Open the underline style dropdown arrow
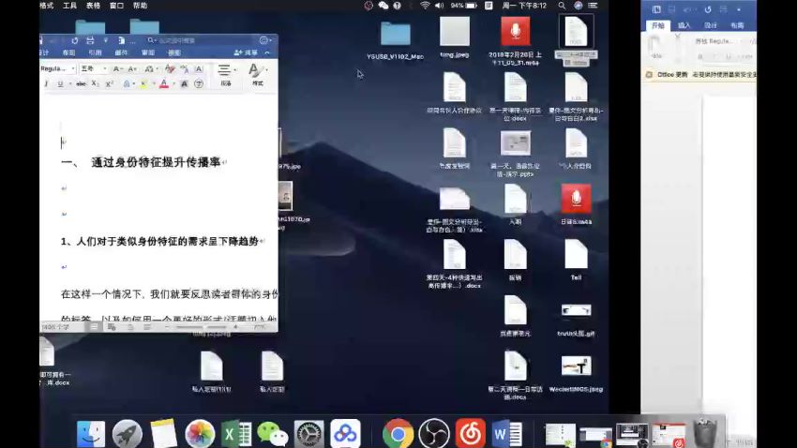This screenshot has height=448, width=797. coord(70,83)
